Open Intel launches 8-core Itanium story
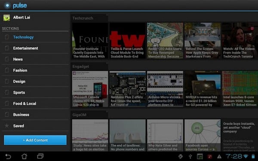Viewport: 258px width, 161px height. click(x=240, y=89)
